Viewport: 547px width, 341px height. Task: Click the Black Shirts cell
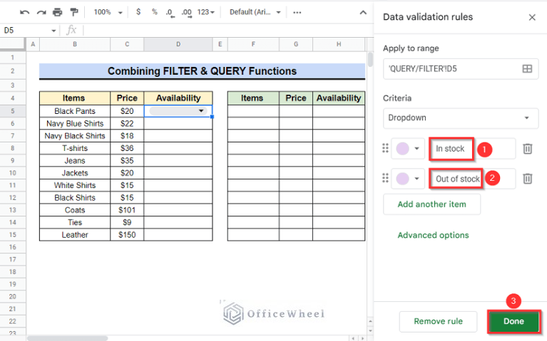click(75, 198)
